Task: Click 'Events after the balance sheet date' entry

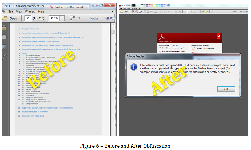Action: 38,102
